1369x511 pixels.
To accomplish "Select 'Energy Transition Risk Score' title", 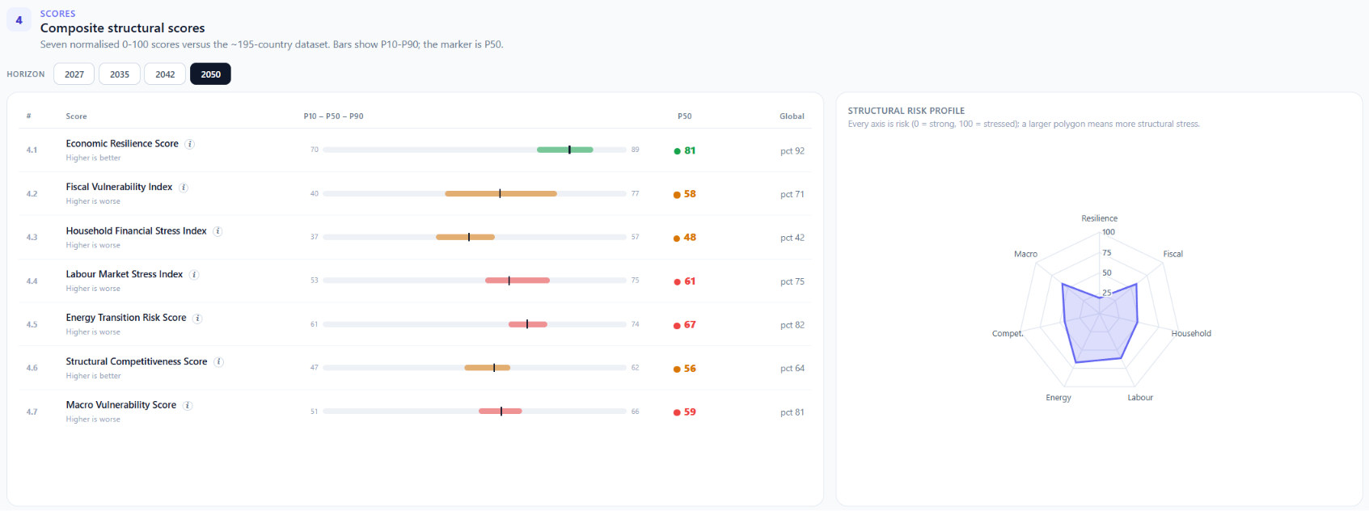I will (126, 319).
